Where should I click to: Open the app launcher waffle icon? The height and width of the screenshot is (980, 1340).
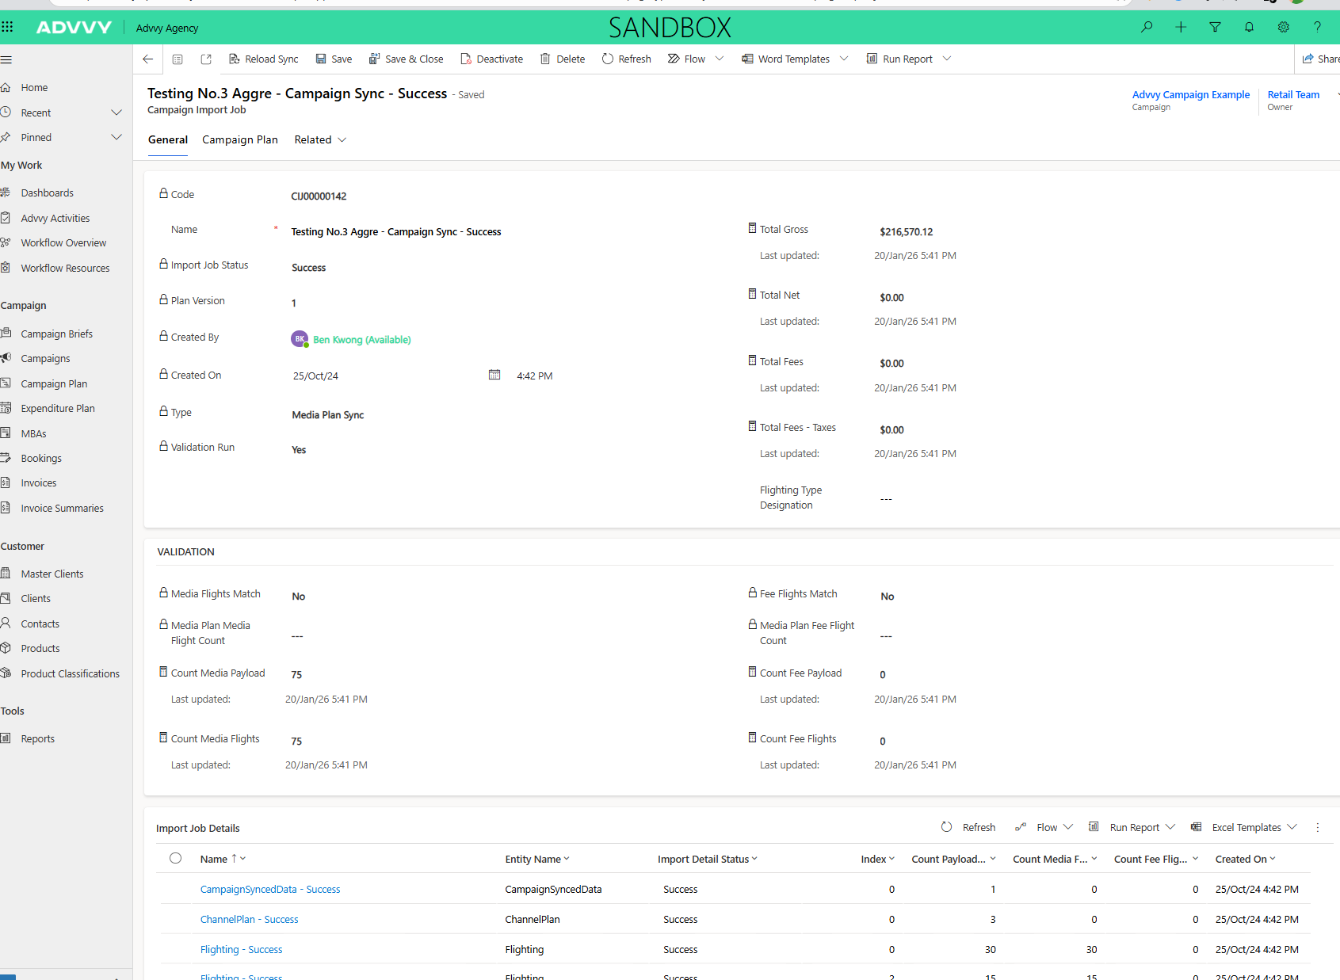[8, 27]
